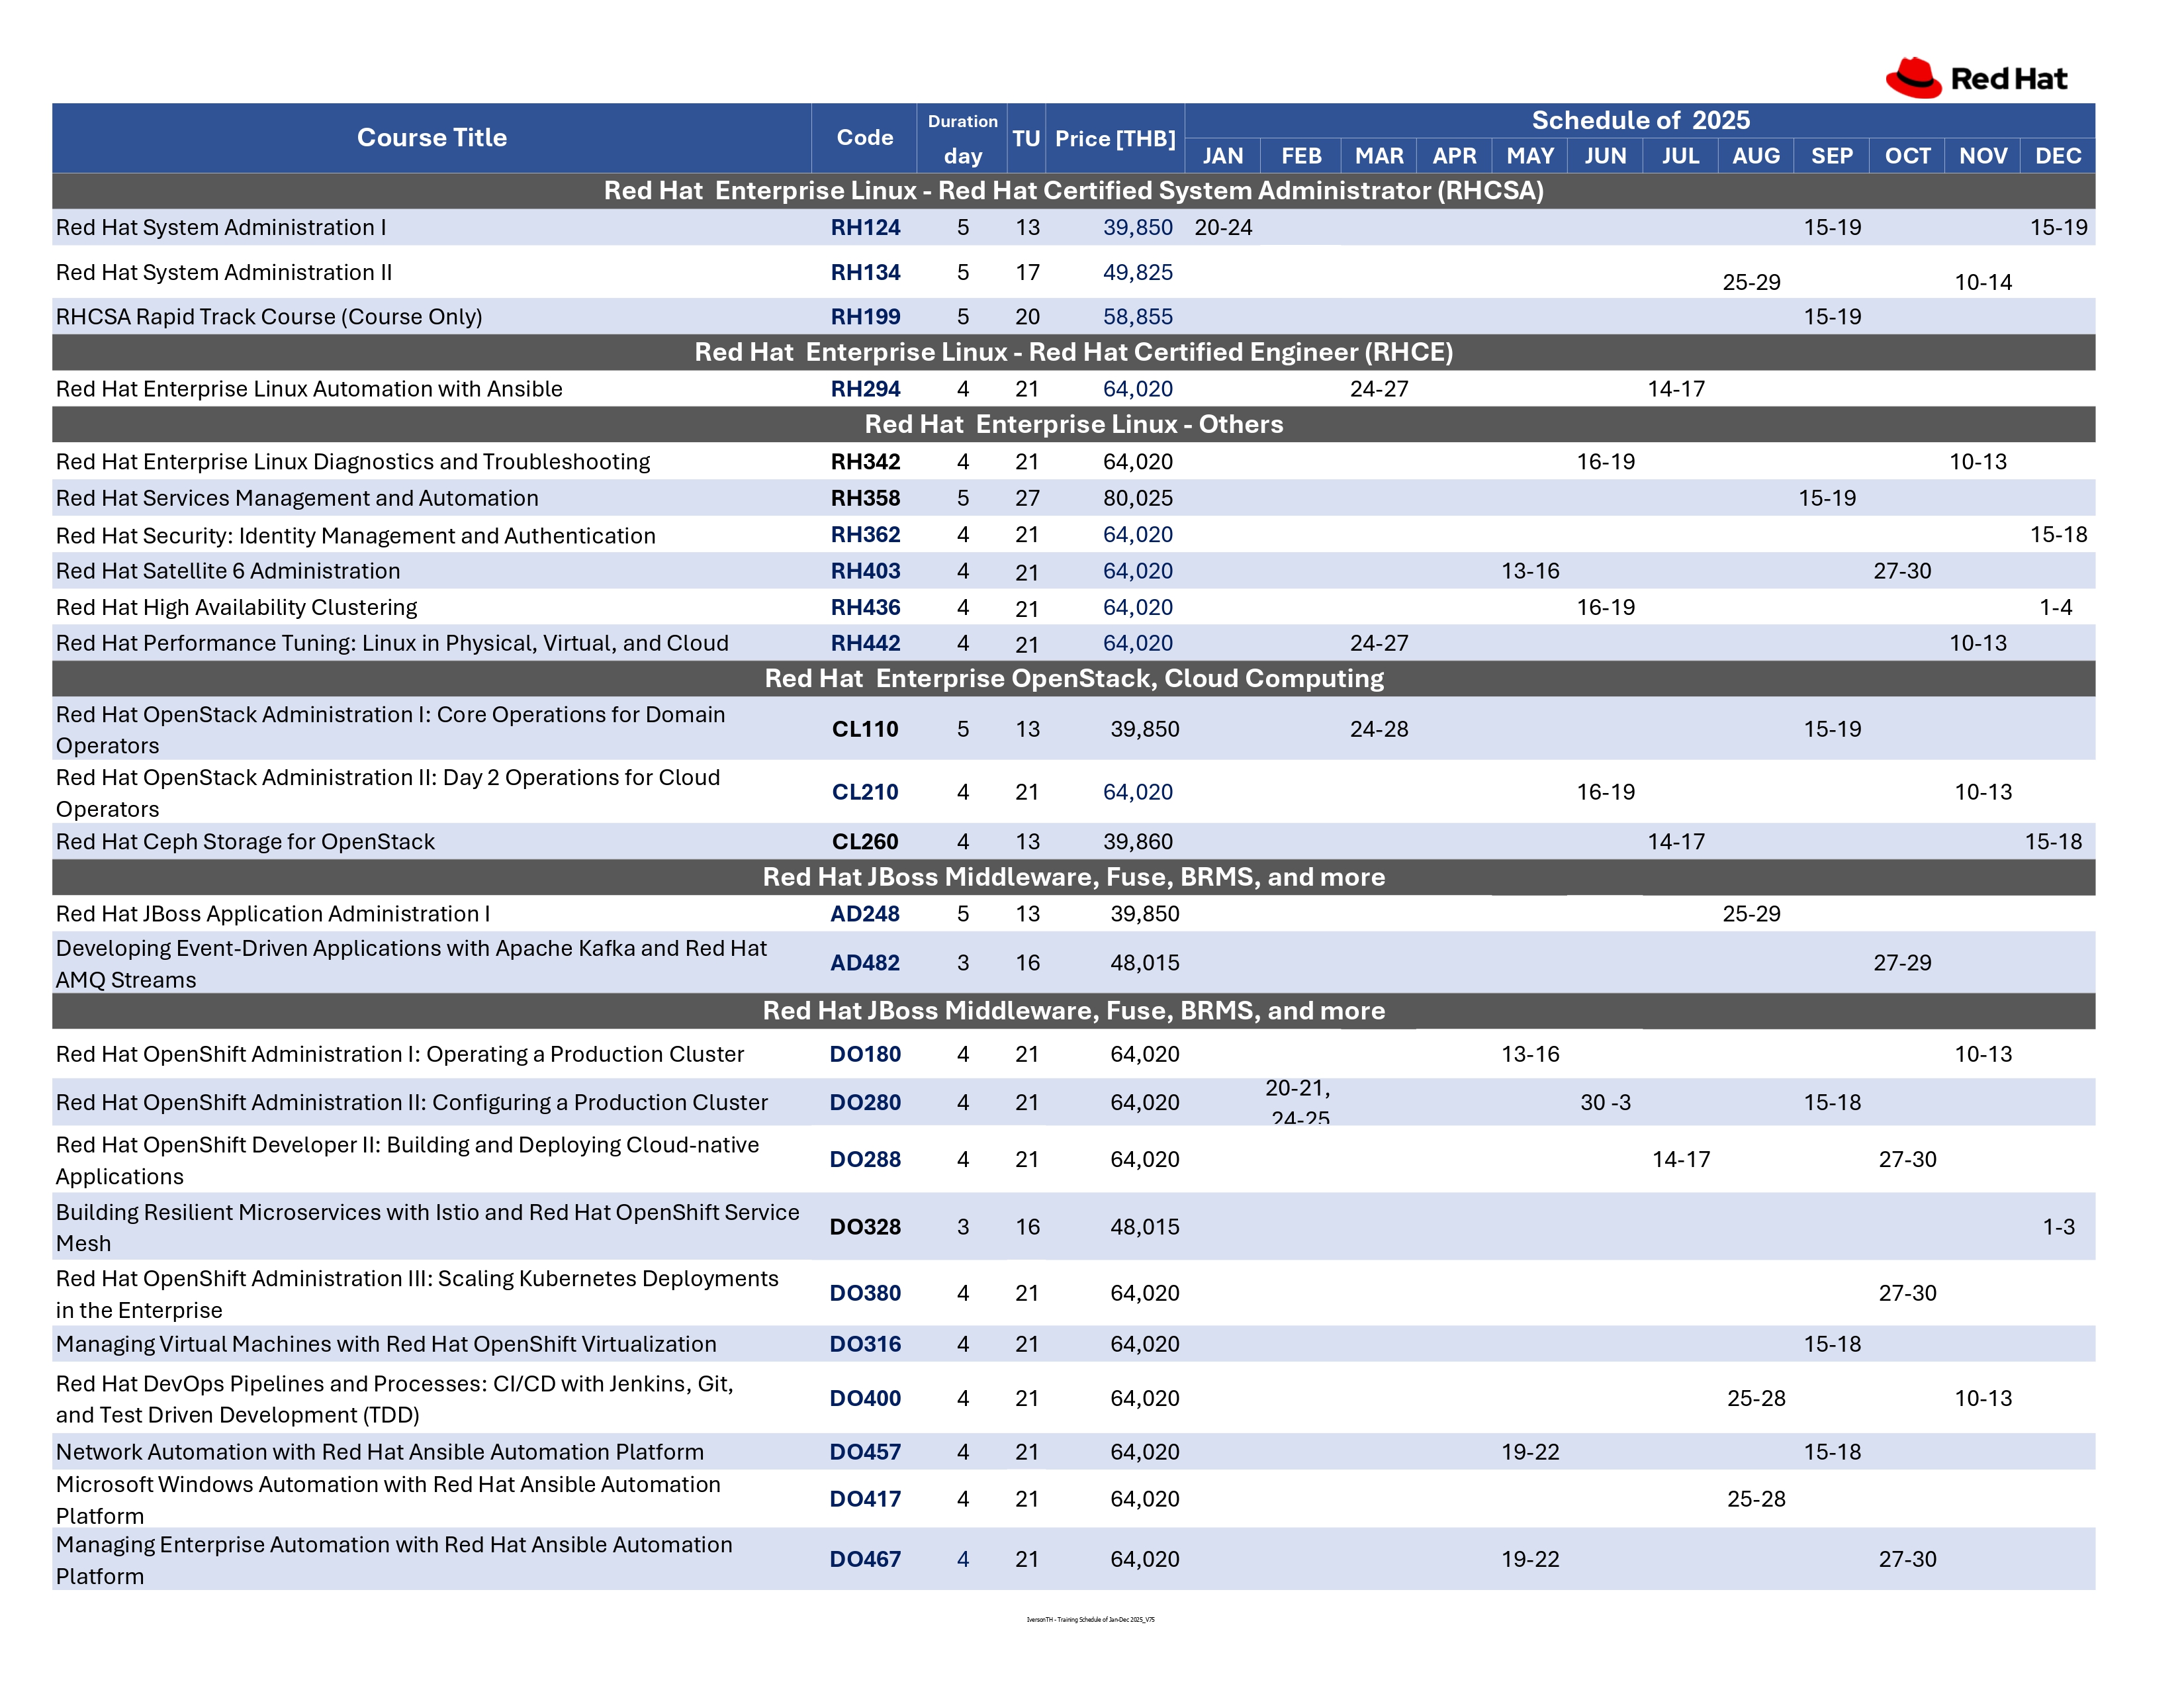
Task: Select the MAR month header
Action: [1379, 156]
